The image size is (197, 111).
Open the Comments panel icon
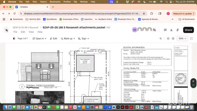tap(165, 30)
